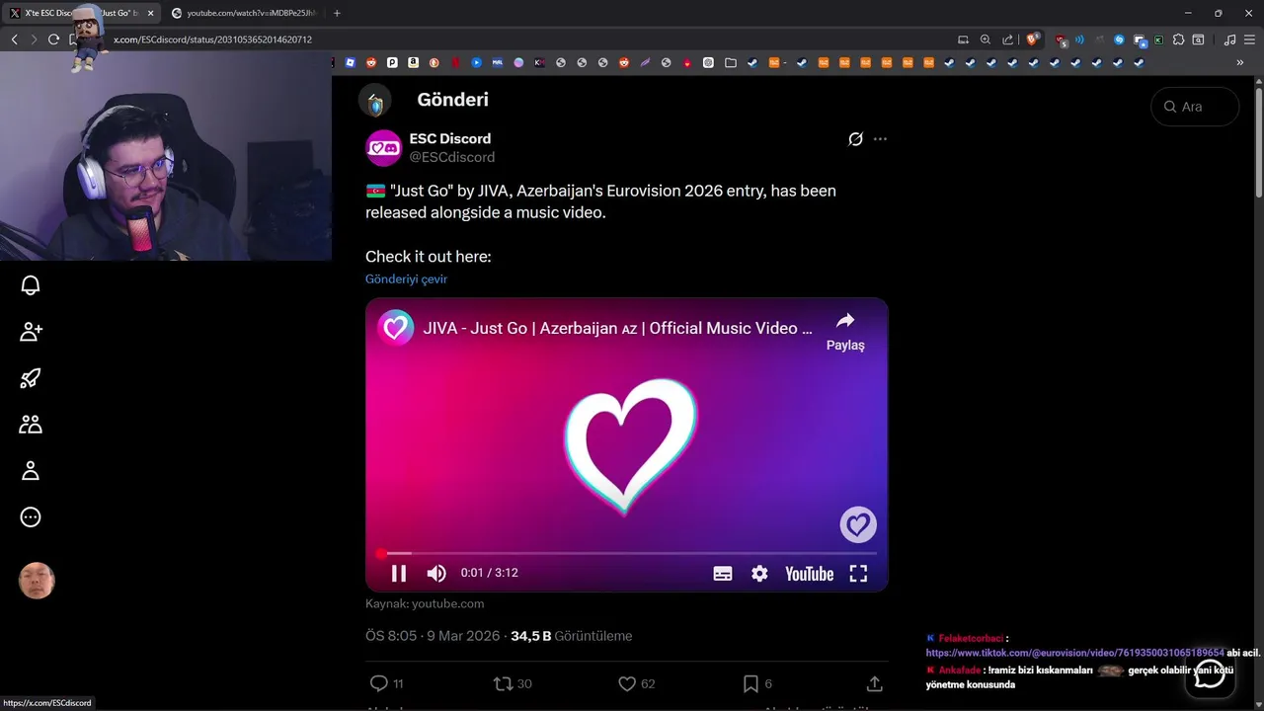
Task: Click the Shazam extension icon
Action: [x=1119, y=39]
